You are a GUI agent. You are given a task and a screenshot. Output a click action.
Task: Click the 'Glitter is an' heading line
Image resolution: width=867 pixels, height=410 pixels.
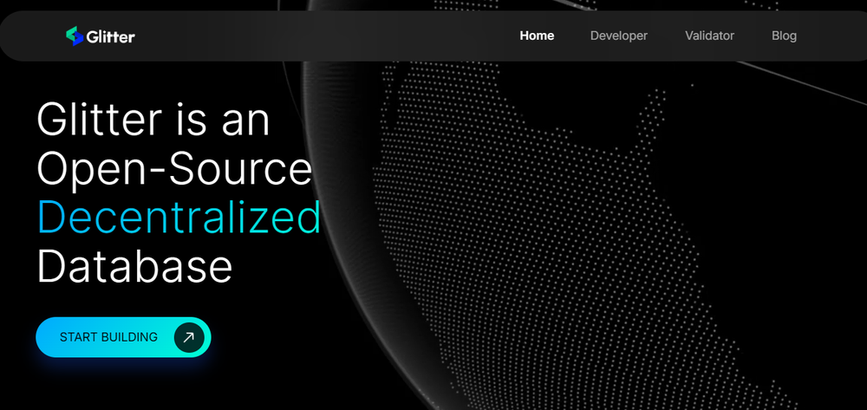[x=153, y=120]
